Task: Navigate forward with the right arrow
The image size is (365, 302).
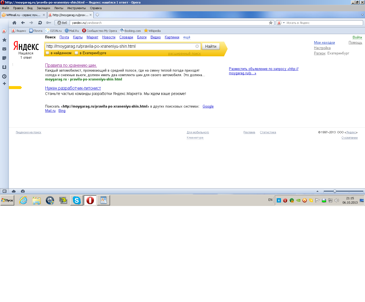Action: point(31,23)
